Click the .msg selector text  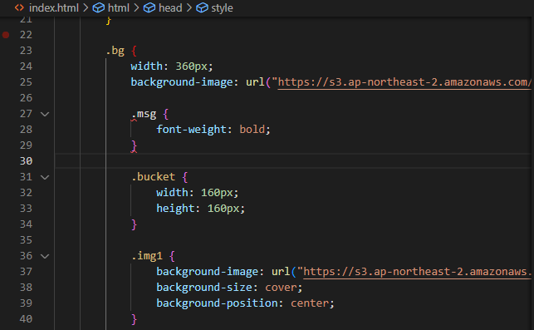(x=144, y=114)
